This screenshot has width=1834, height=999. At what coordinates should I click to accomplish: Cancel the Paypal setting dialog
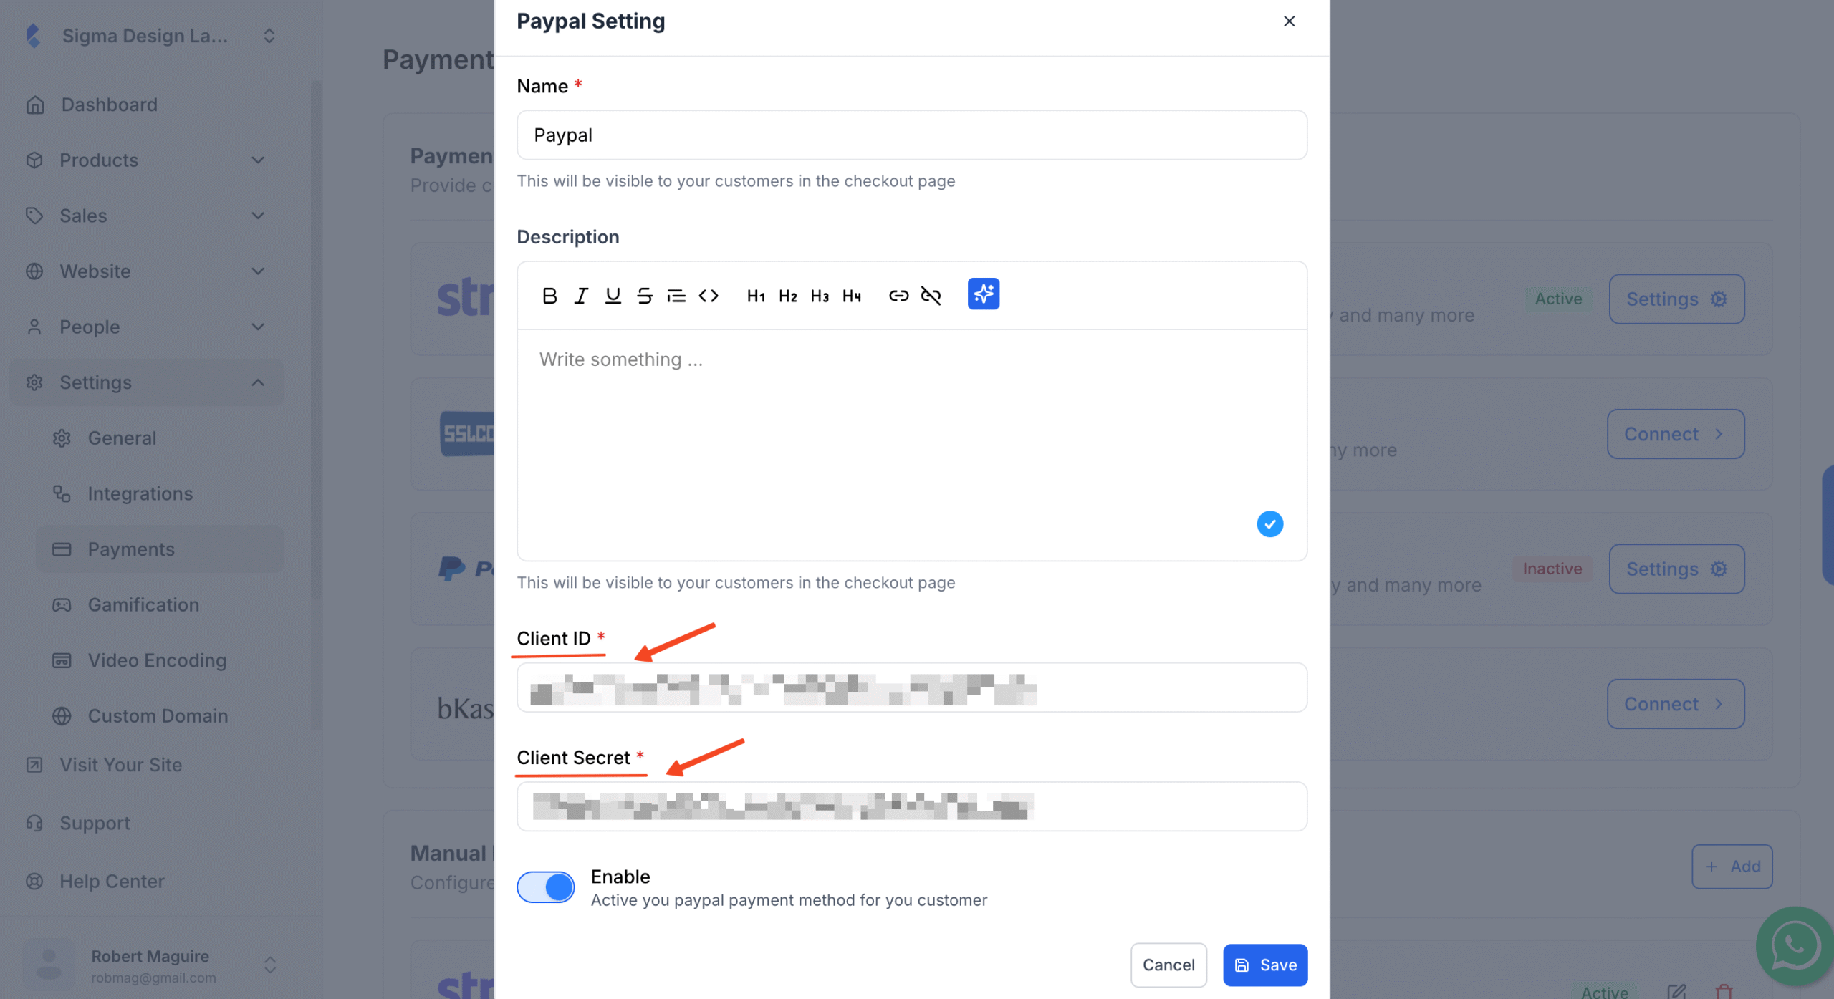pyautogui.click(x=1168, y=965)
